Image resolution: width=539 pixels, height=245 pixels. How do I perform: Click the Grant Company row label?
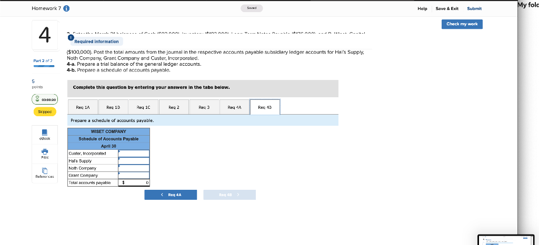tap(83, 176)
